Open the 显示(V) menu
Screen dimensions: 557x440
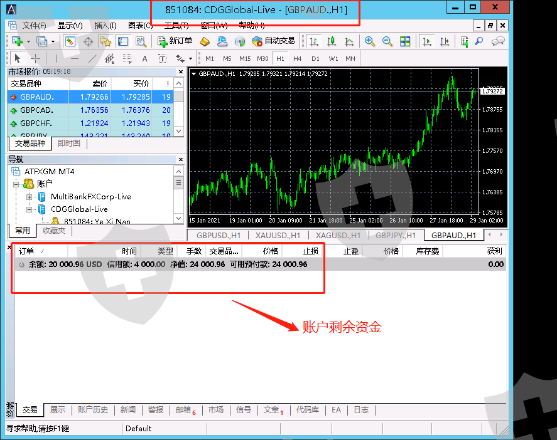(x=70, y=25)
